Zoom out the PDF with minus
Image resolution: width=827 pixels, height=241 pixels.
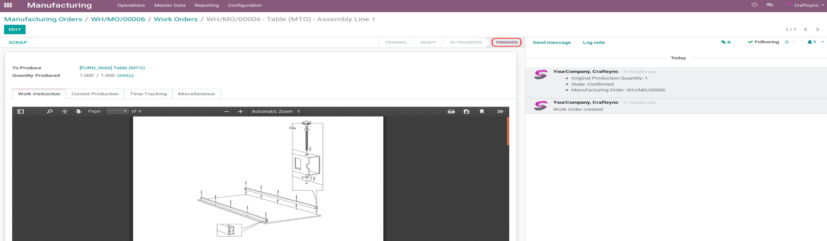pyautogui.click(x=227, y=111)
